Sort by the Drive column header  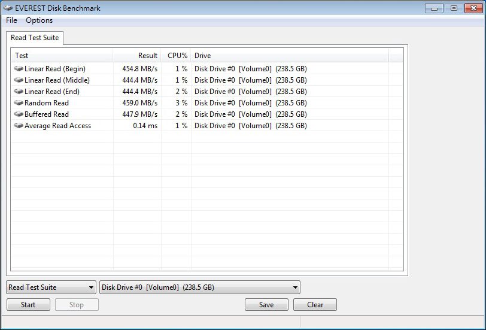(x=290, y=56)
